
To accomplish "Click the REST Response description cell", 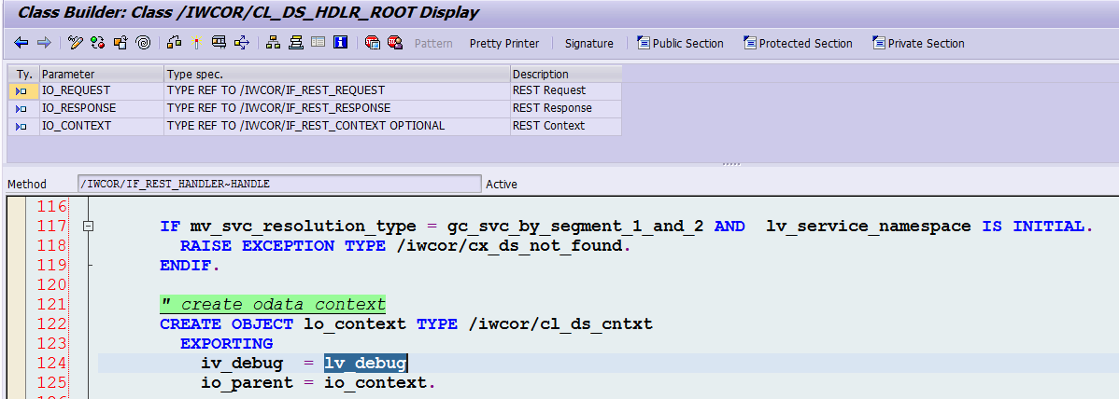I will pos(566,108).
